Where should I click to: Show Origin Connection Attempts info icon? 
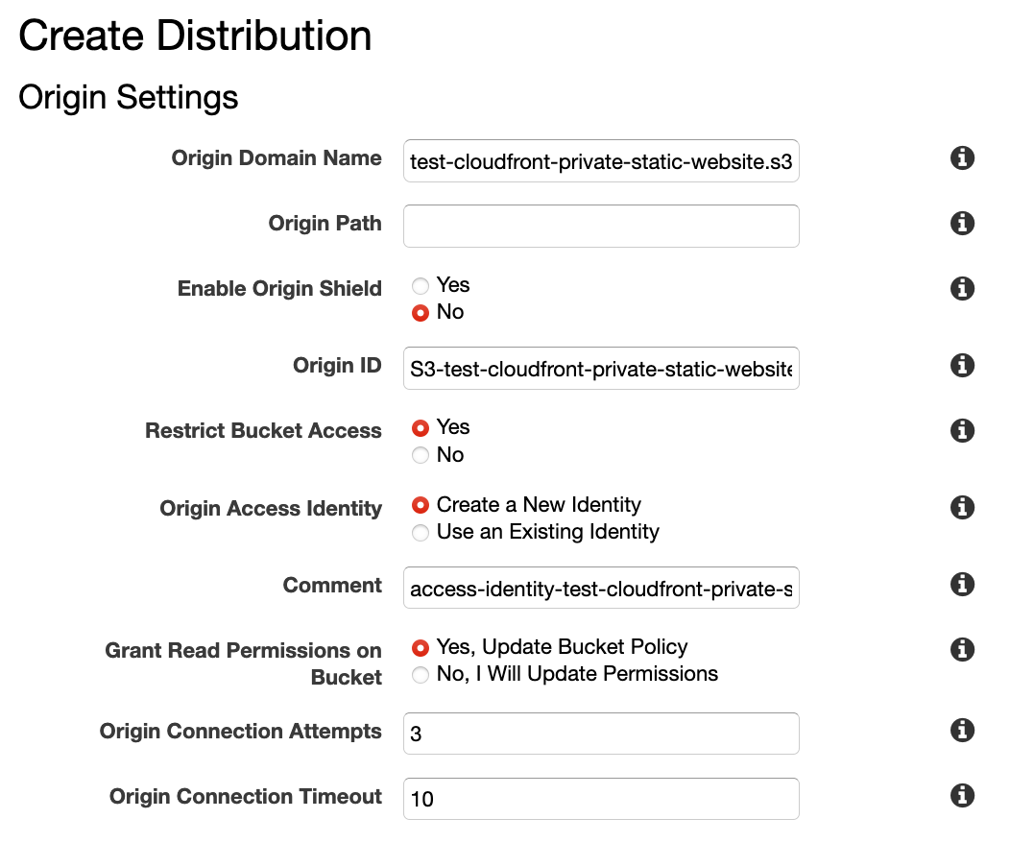pyautogui.click(x=962, y=731)
